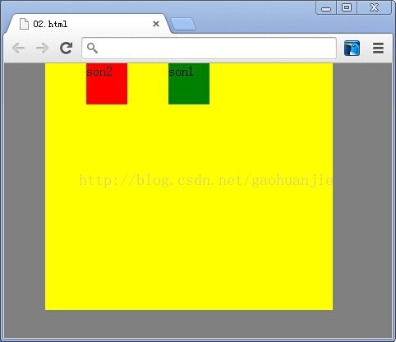Go back to the previous page
The height and width of the screenshot is (342, 396).
(19, 49)
